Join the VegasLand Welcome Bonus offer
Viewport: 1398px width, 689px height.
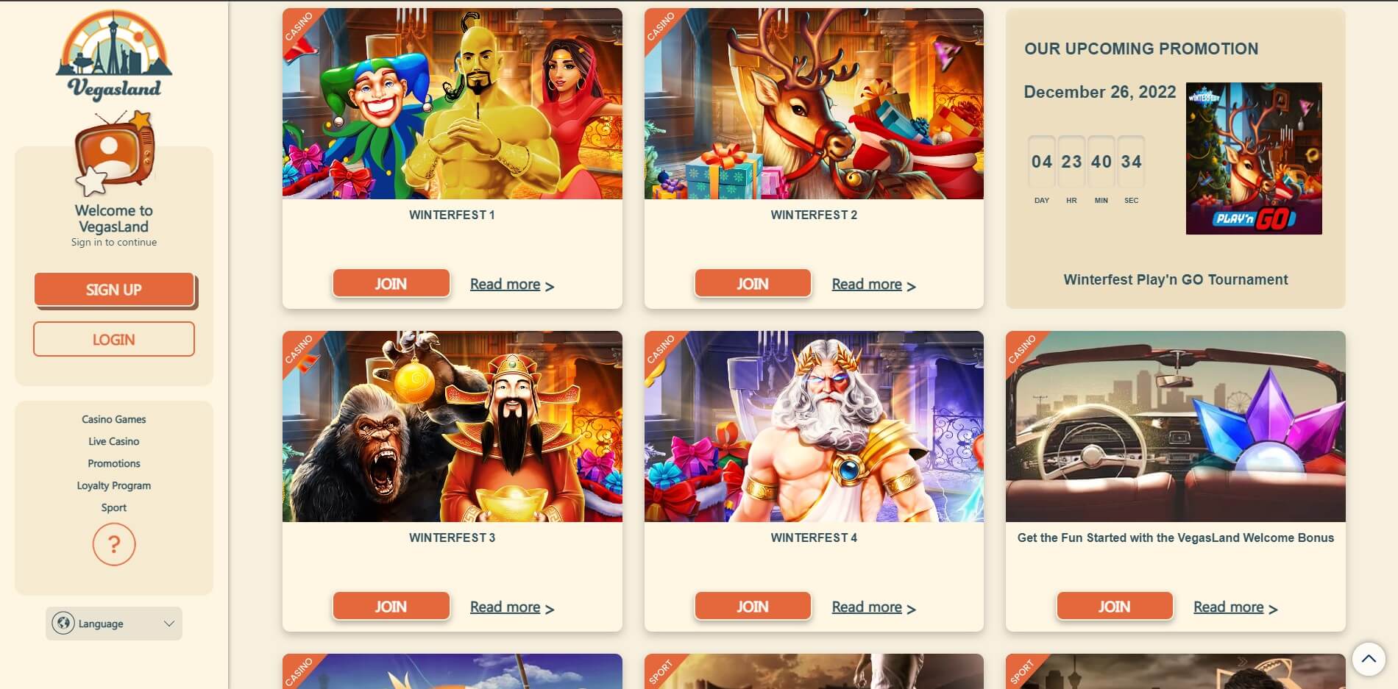(1115, 606)
